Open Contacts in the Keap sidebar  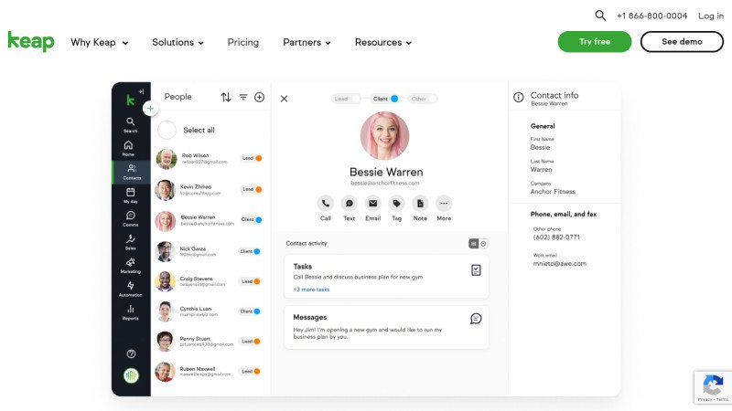131,172
